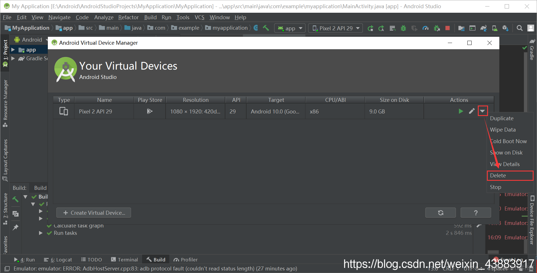Switch to the Logcat tool window tab

58,259
